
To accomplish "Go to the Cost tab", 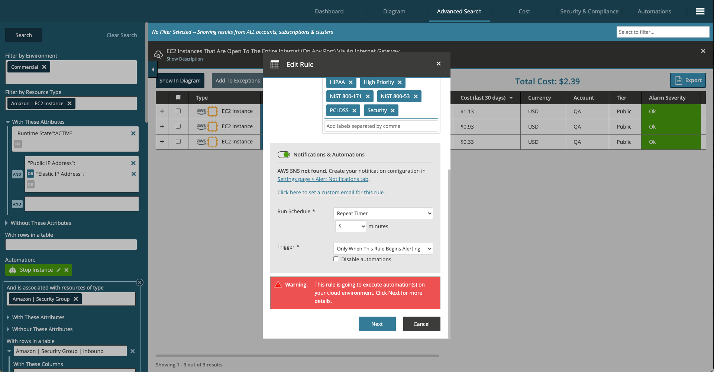I will (x=524, y=12).
